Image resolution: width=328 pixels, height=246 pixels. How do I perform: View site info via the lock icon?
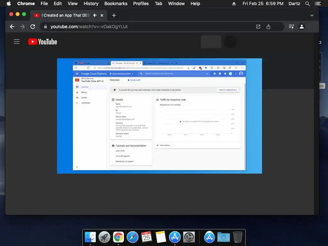point(45,27)
